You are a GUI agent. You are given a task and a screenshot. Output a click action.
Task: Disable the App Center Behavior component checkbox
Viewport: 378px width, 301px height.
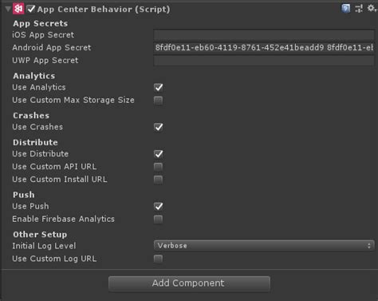coord(31,9)
